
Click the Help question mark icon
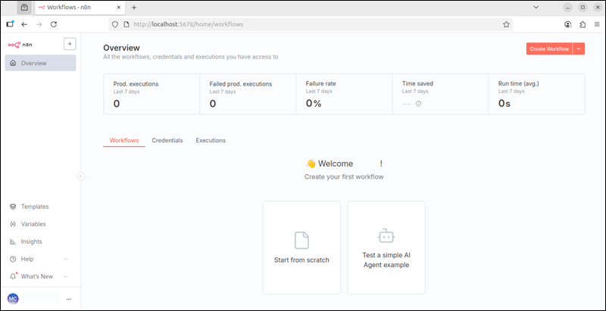tap(13, 259)
